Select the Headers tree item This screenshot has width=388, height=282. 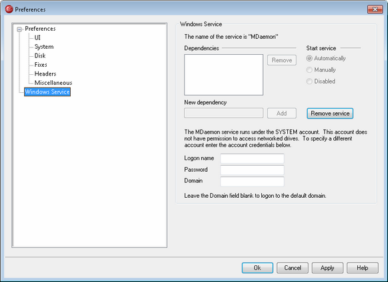(x=45, y=74)
